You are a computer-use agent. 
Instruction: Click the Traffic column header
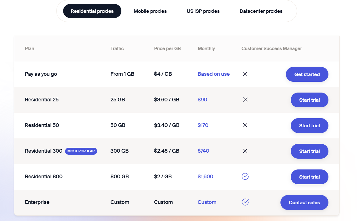coord(117,48)
